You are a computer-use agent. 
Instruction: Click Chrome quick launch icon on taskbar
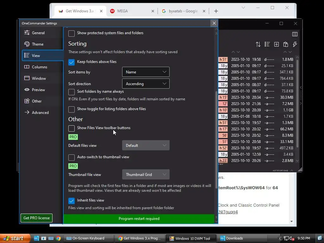tap(59, 238)
